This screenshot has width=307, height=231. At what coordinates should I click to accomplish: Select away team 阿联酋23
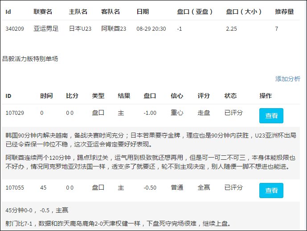point(114,29)
